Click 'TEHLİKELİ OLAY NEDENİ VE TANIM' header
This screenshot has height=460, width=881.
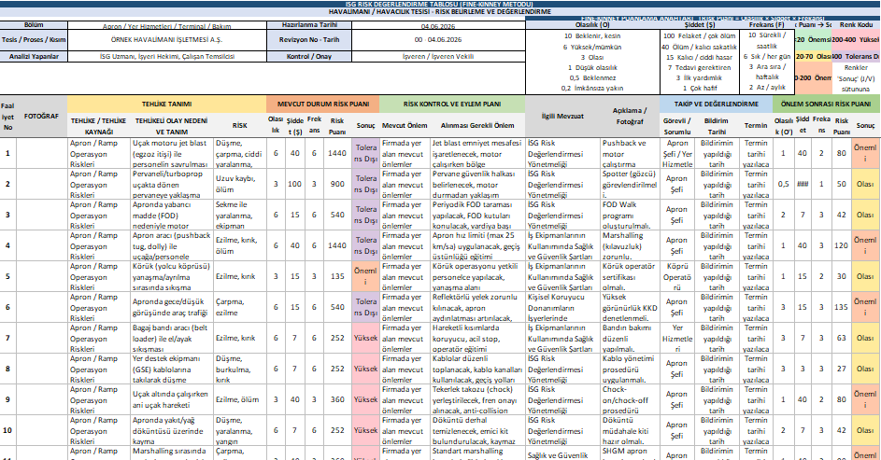coord(171,126)
